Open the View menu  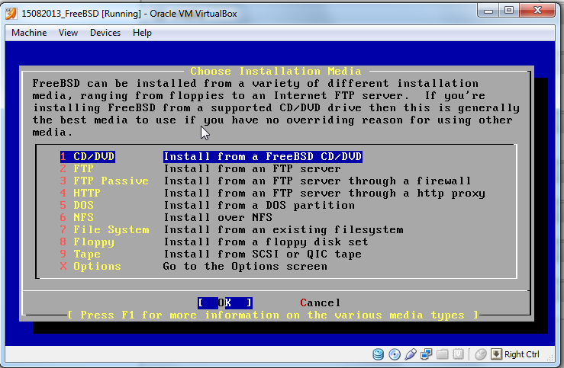pyautogui.click(x=69, y=33)
